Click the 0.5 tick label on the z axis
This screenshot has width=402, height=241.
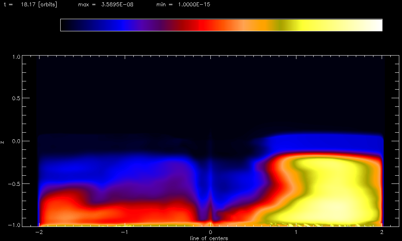click(x=15, y=98)
